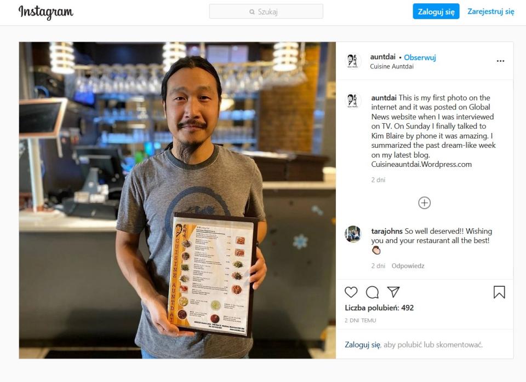Open the Cuisine Auntdai location link
This screenshot has height=382, width=526.
[x=391, y=66]
